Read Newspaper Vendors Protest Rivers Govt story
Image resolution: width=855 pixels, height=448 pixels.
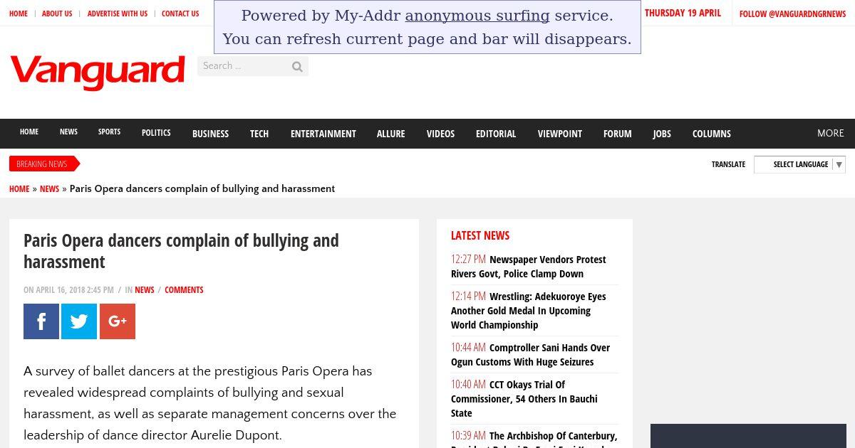pyautogui.click(x=529, y=267)
